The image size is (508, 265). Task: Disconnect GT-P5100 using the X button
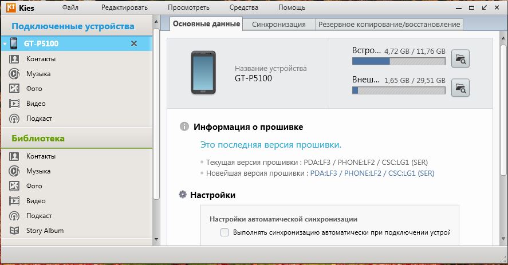pos(134,43)
